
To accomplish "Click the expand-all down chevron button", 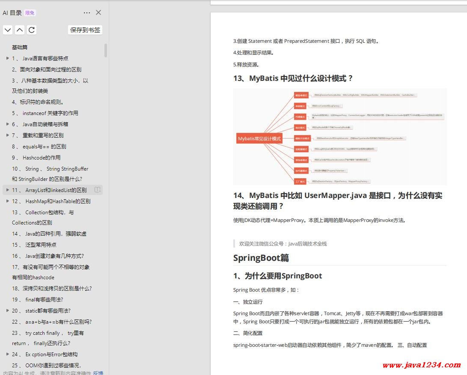I will 8,30.
